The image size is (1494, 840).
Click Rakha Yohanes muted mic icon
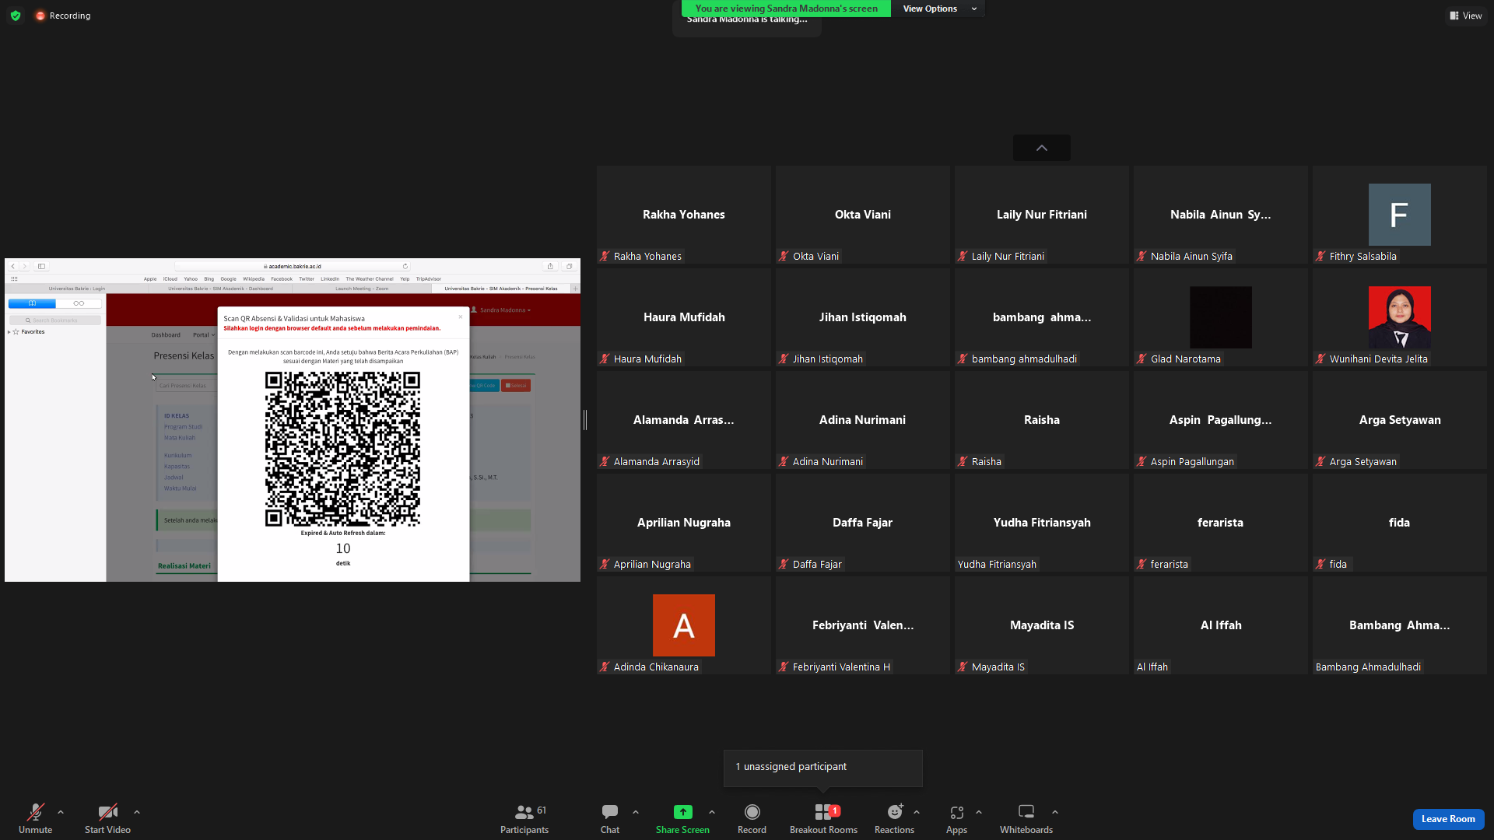(605, 256)
